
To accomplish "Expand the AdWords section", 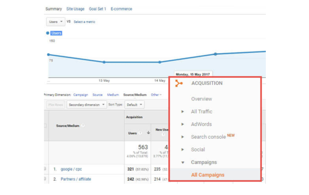I will point(183,124).
